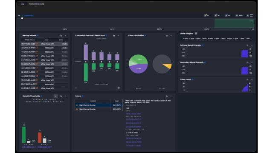Viewport: 273px width, 153px height.
Task: Pop out the Secondary Signal Strength graph
Action: (247, 62)
